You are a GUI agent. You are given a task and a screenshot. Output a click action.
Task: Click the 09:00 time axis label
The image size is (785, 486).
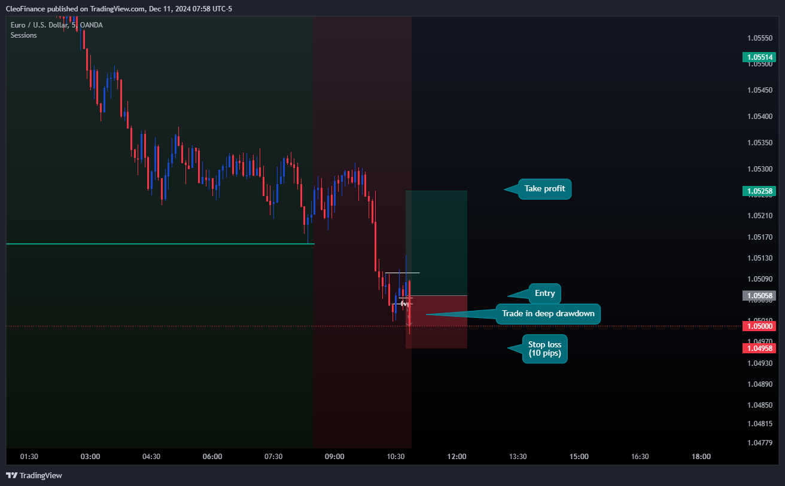pos(334,457)
